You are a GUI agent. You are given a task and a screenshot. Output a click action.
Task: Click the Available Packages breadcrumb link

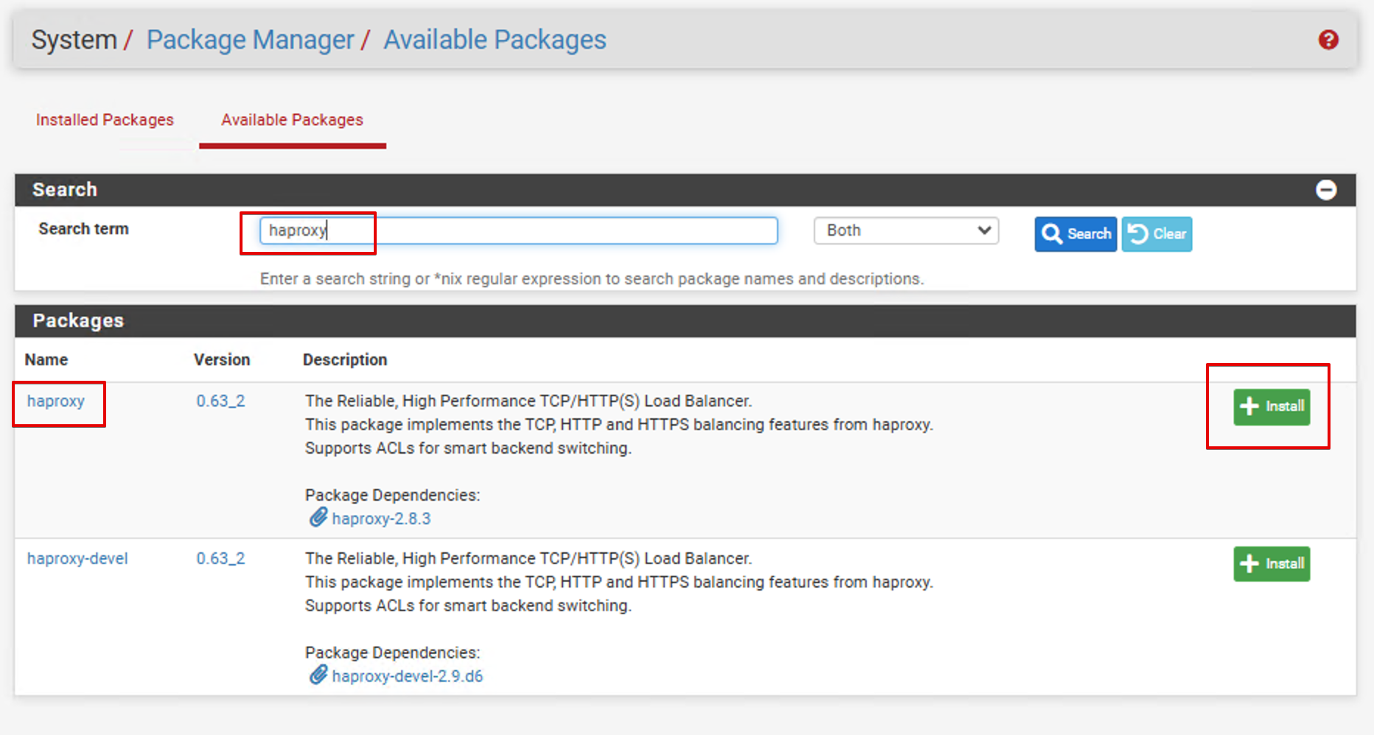[495, 40]
